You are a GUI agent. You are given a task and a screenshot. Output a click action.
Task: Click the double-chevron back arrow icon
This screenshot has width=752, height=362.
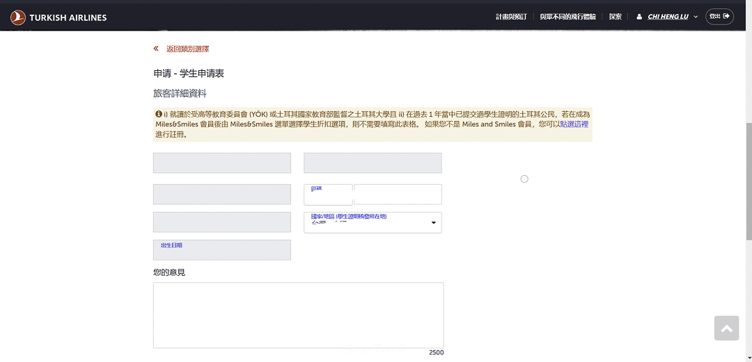[156, 49]
